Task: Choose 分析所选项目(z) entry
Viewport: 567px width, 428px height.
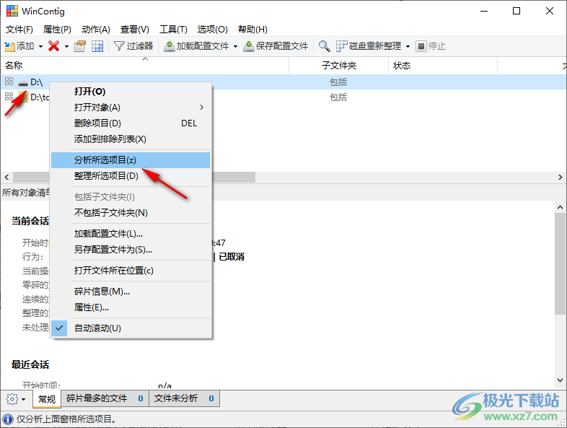Action: click(x=131, y=160)
